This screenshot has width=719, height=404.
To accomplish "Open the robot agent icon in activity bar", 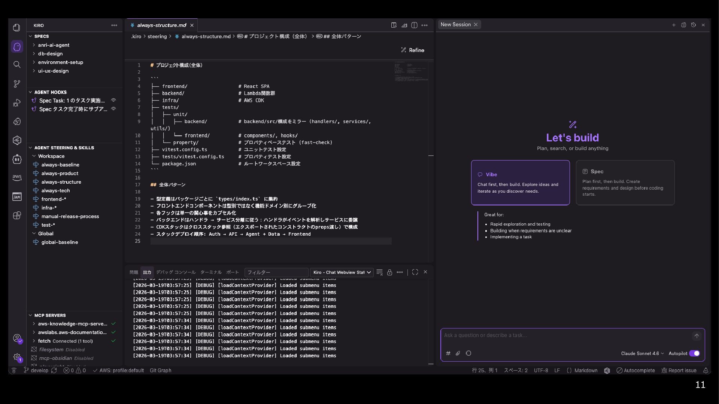I will (x=17, y=159).
